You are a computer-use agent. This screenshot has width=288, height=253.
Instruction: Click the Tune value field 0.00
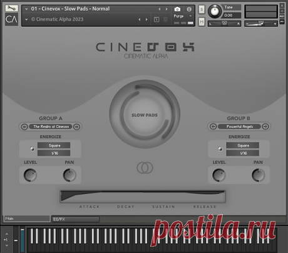tap(232, 16)
